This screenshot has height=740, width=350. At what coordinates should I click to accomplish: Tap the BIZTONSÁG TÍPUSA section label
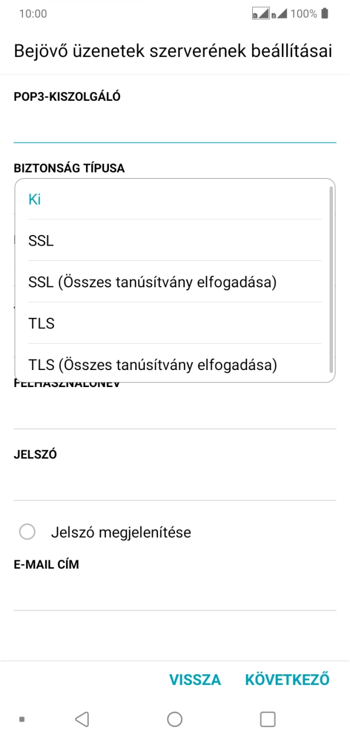point(68,168)
